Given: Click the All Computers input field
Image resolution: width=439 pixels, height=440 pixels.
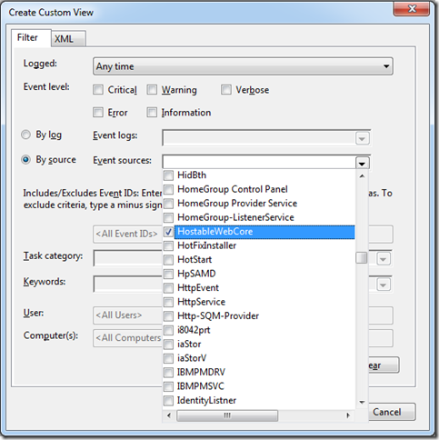Looking at the screenshot, I should [x=128, y=338].
